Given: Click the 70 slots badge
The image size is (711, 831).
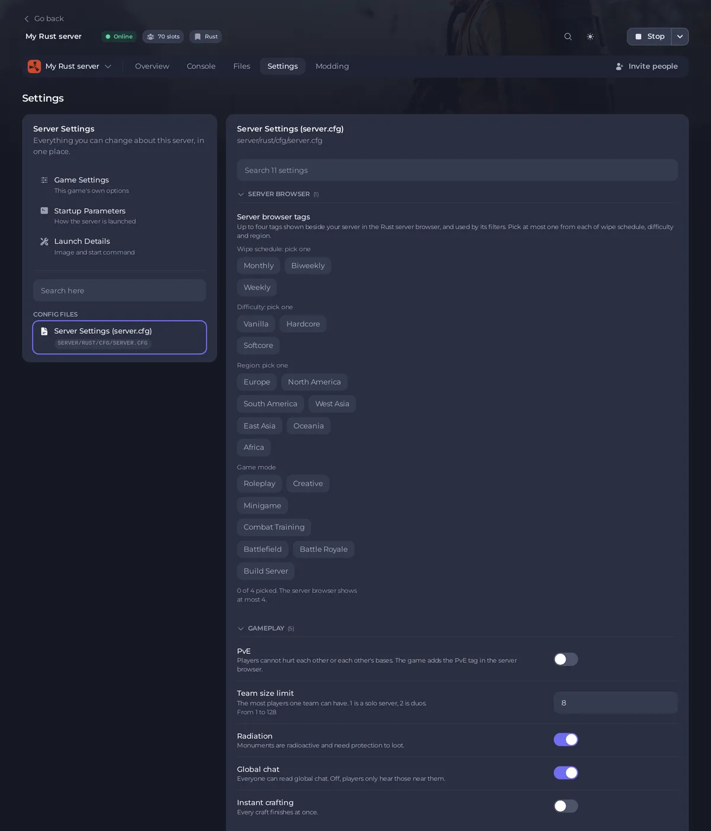Looking at the screenshot, I should click(x=163, y=37).
